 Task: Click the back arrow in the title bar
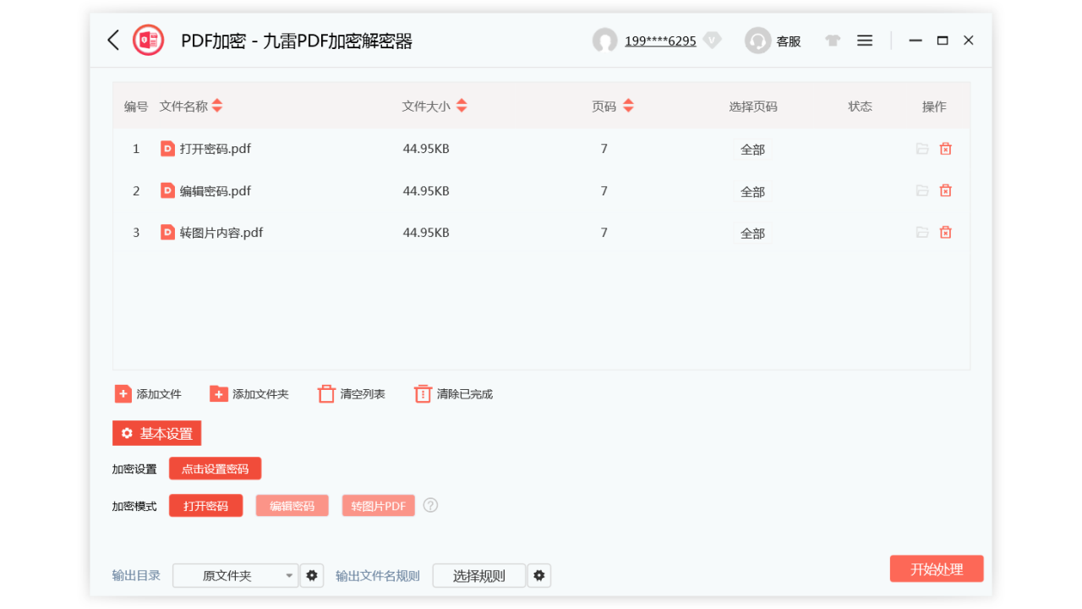[113, 40]
